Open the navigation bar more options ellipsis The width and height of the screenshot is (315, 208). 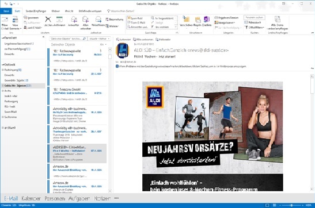tap(116, 198)
